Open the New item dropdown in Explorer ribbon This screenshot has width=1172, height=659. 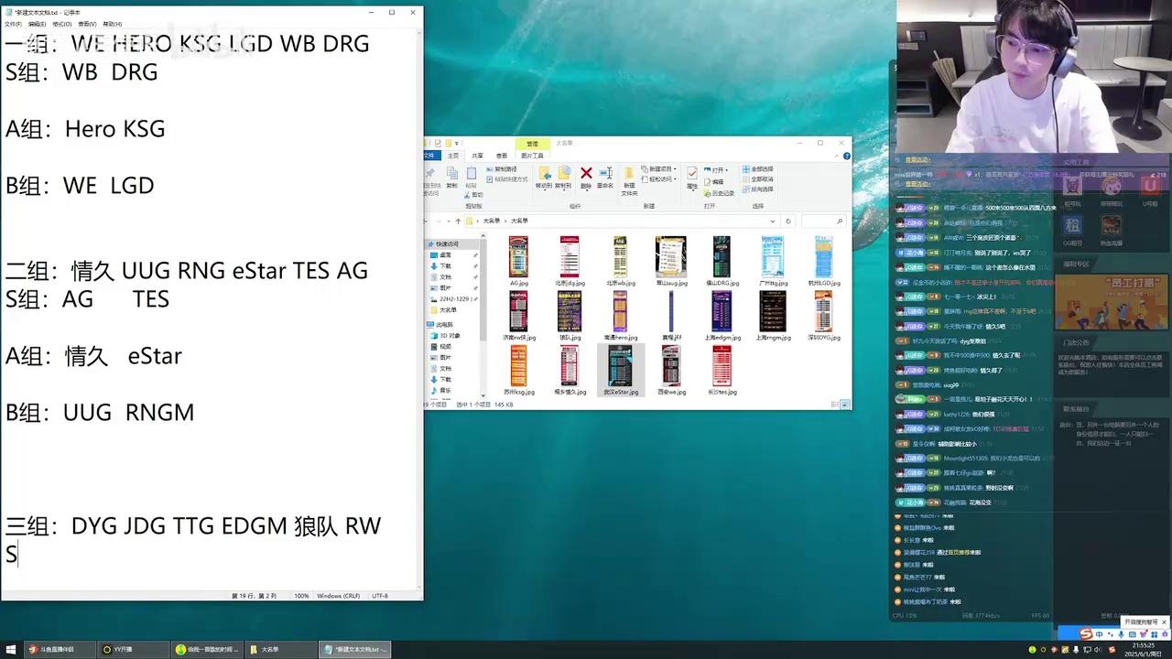coord(660,169)
